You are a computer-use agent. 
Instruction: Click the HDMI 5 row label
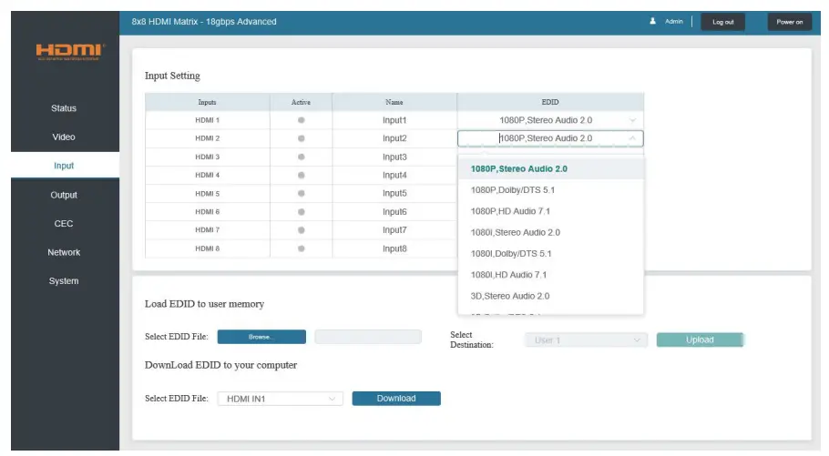pyautogui.click(x=208, y=193)
